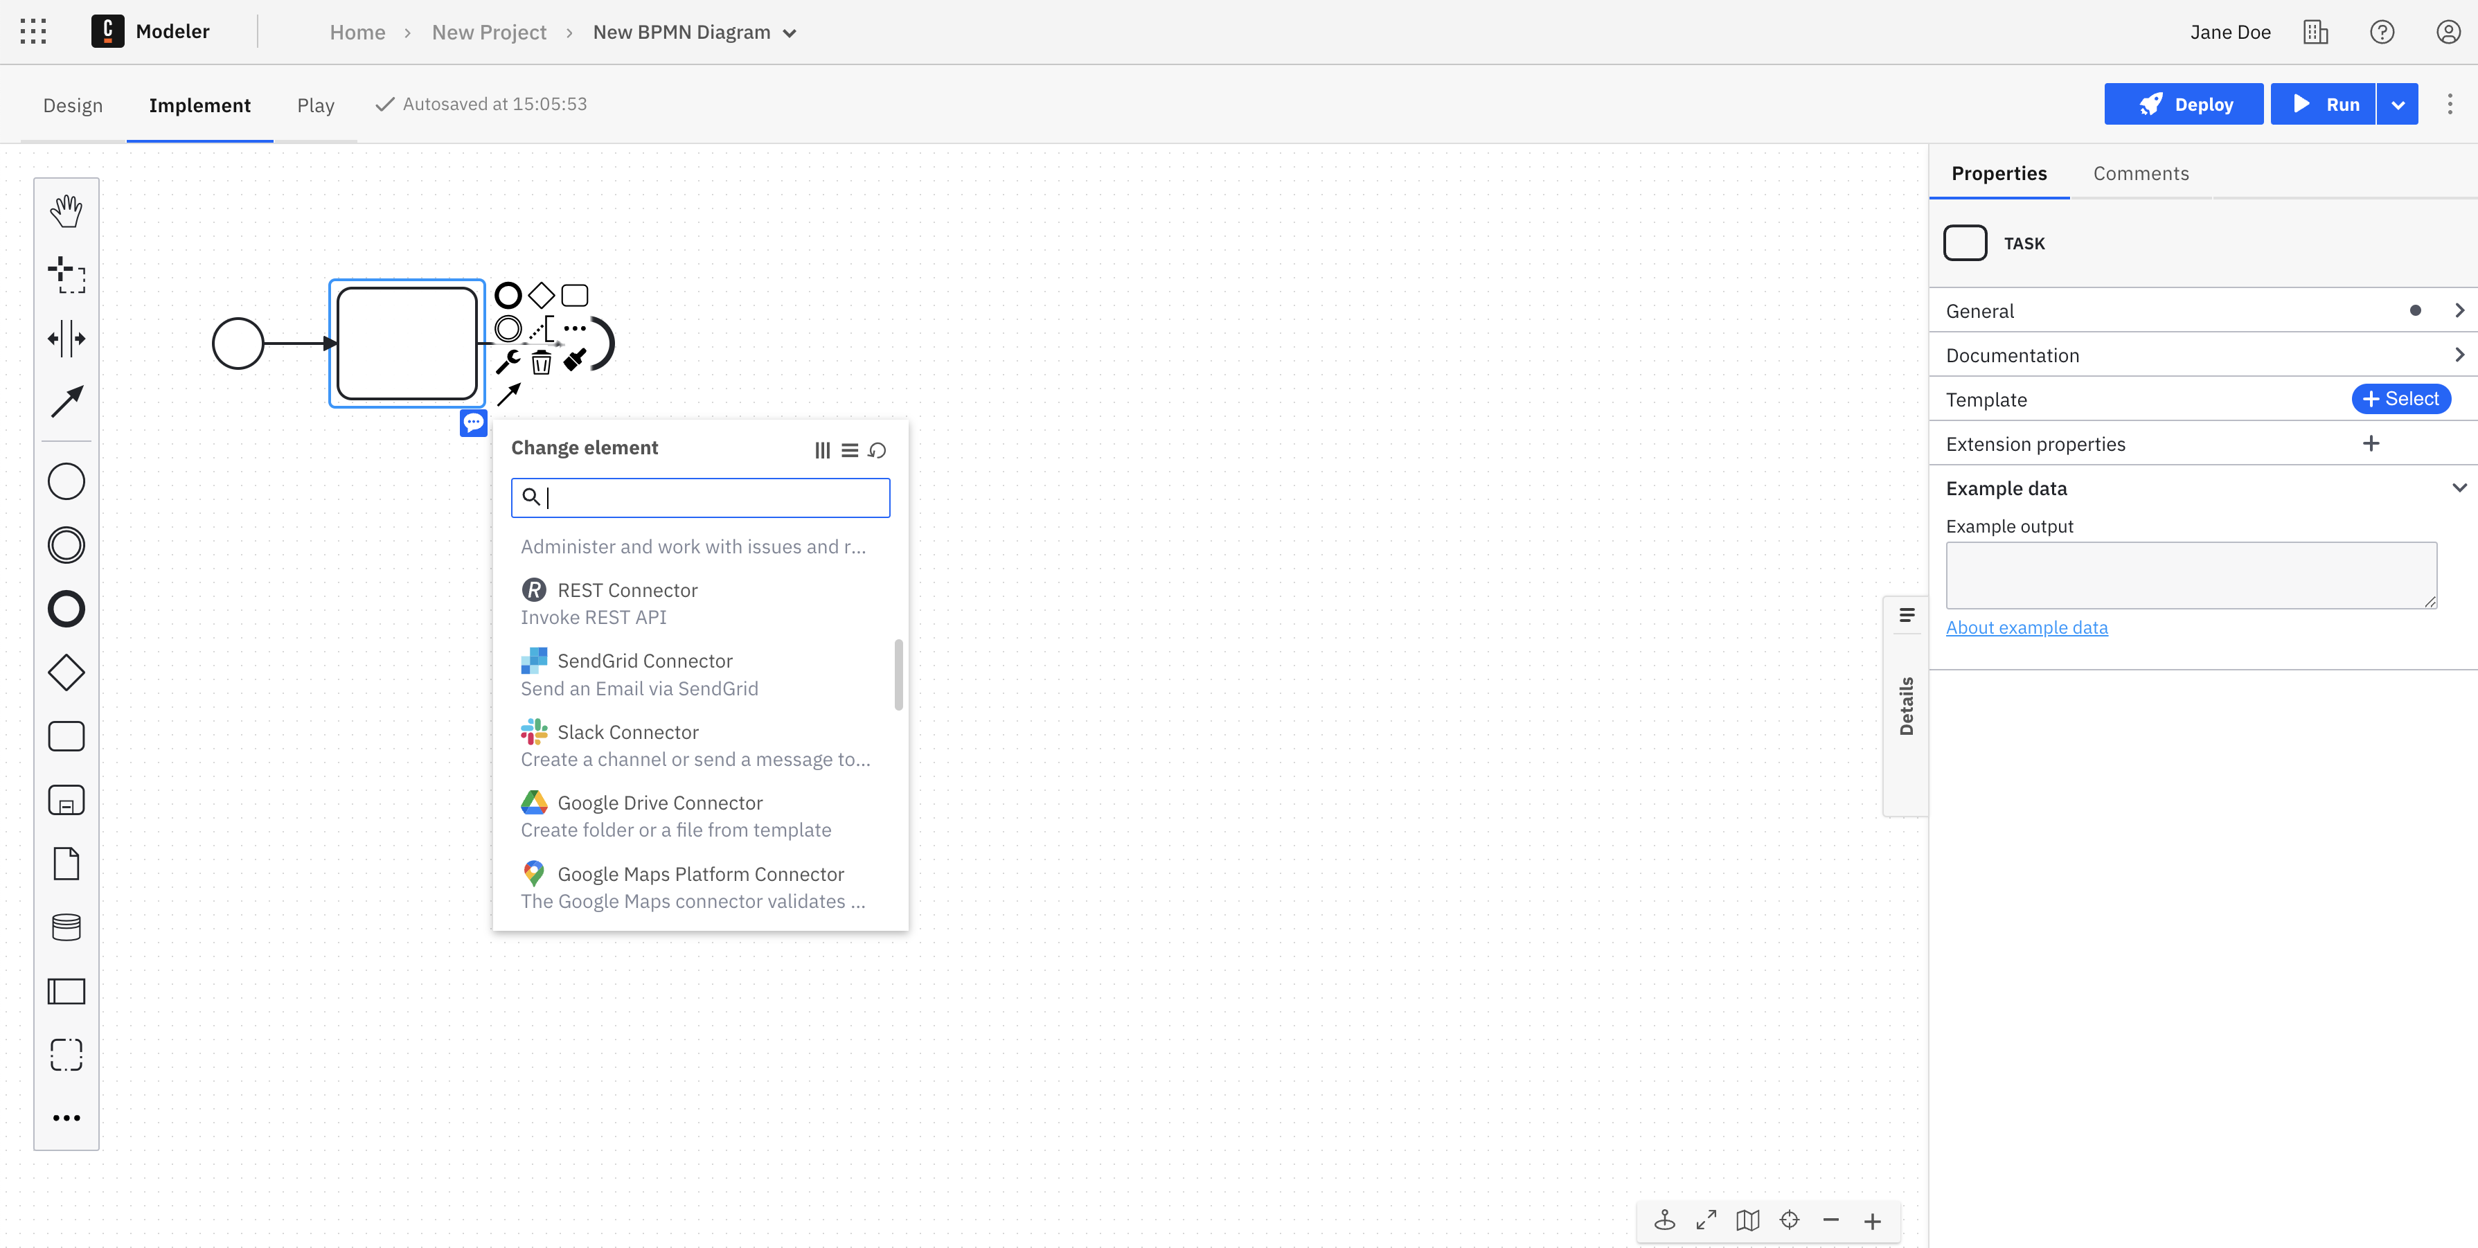Image resolution: width=2478 pixels, height=1248 pixels.
Task: Select the Arrow/Select tool
Action: [64, 400]
